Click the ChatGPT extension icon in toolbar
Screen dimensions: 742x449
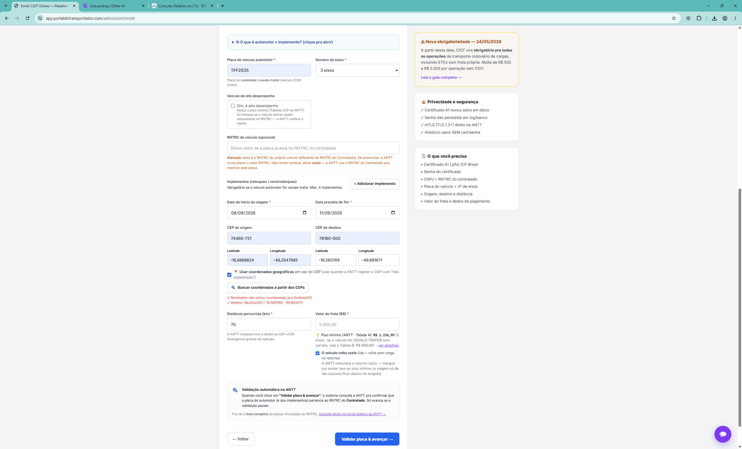tap(688, 18)
